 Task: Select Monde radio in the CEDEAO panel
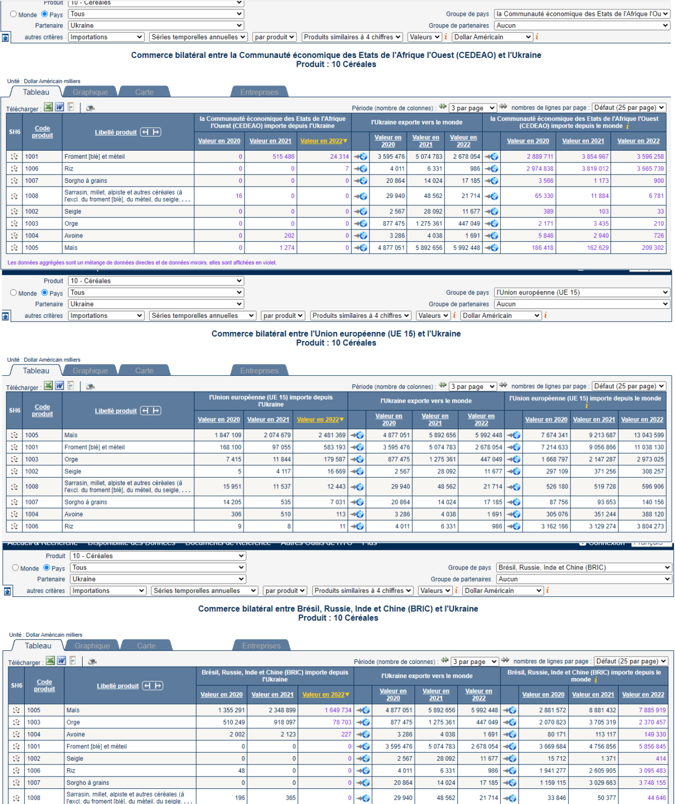point(13,14)
